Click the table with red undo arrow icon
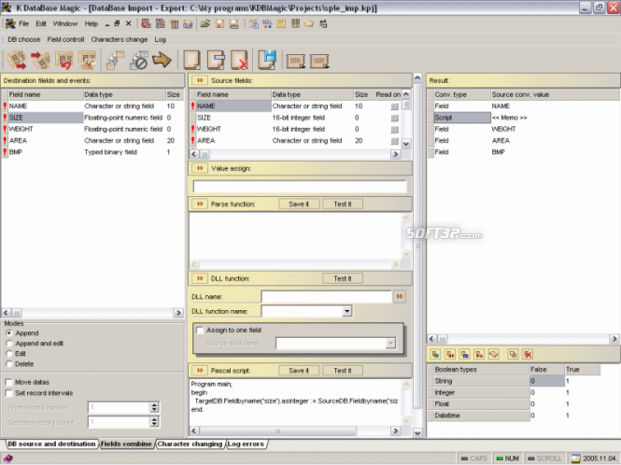Screen dimensions: 621x465 (64, 60)
